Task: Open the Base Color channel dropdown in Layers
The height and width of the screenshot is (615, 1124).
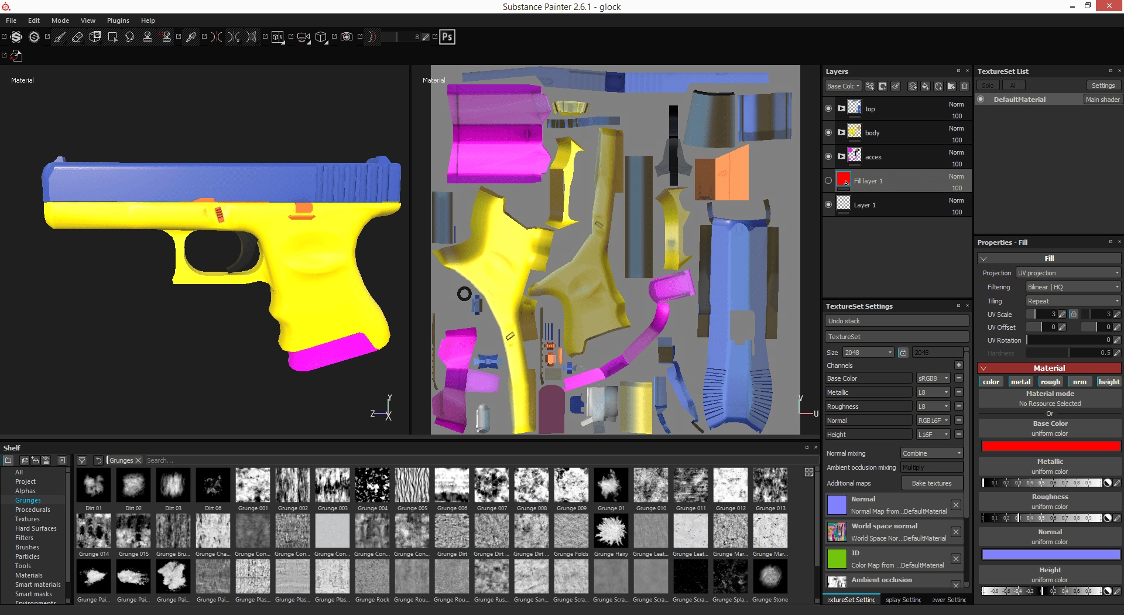Action: tap(843, 86)
